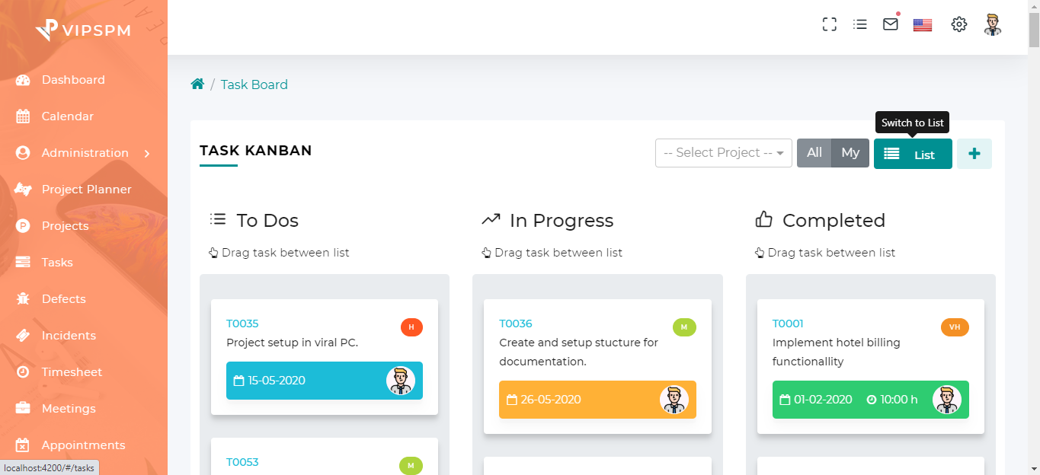Screen dimensions: 1040x475
Task: Click the VIPSPM logo
Action: 83,30
